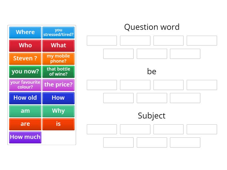Select the 'Steven ?' tile
Image resolution: width=227 pixels, height=170 pixels.
(25, 59)
